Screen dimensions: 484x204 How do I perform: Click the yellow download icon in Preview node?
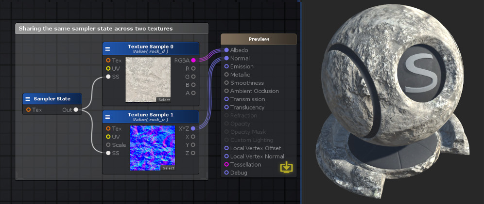point(286,167)
